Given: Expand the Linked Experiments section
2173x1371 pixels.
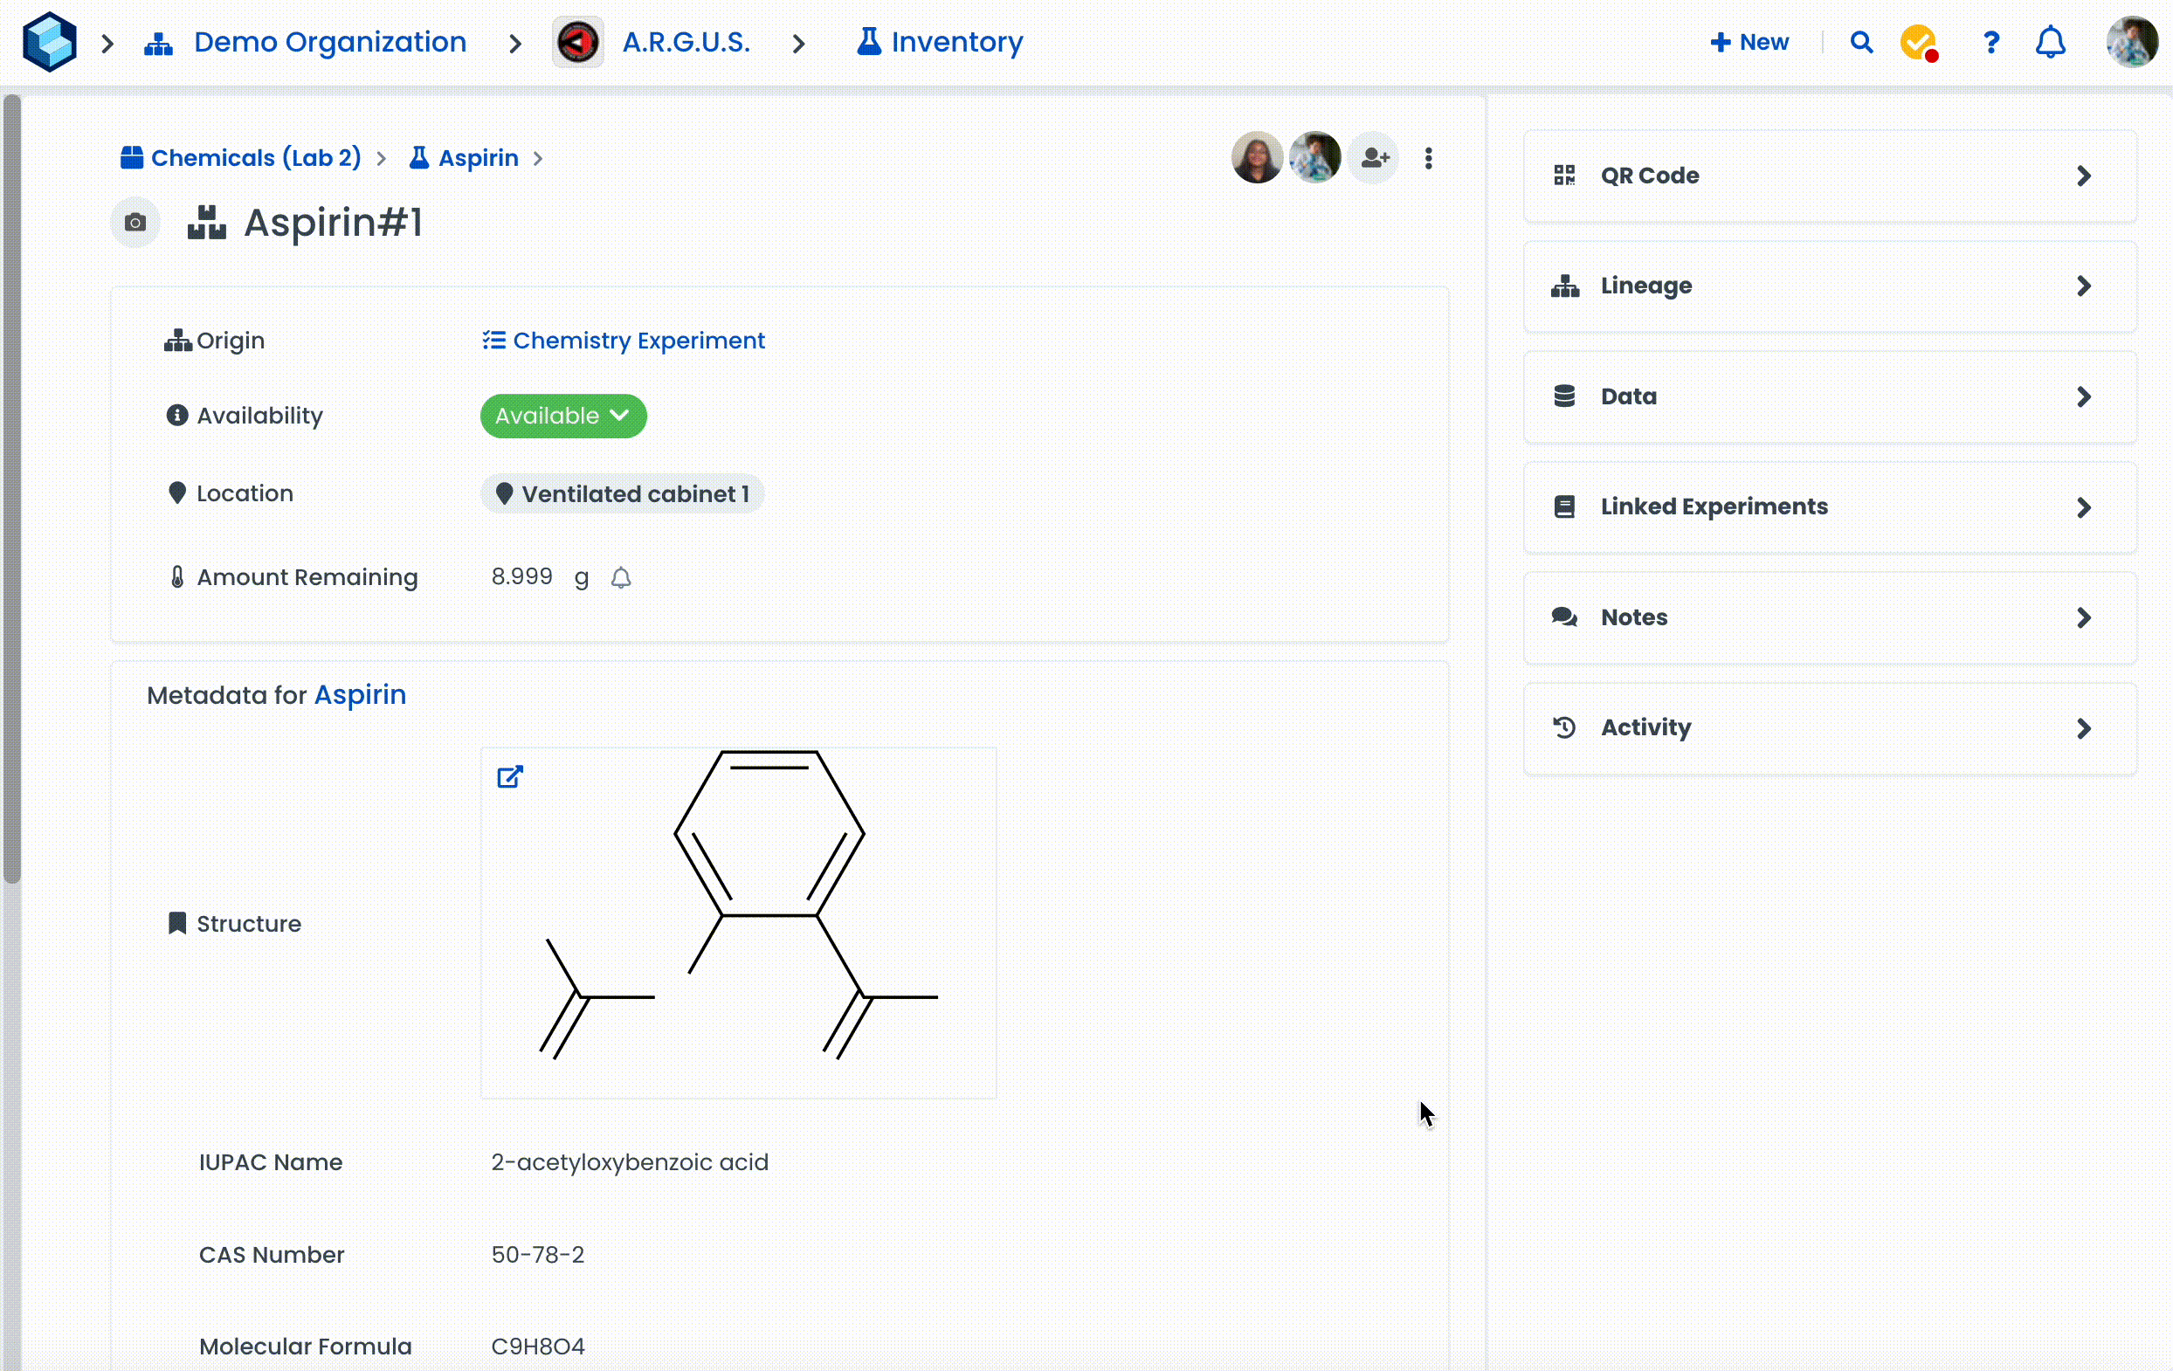Looking at the screenshot, I should tap(1829, 506).
